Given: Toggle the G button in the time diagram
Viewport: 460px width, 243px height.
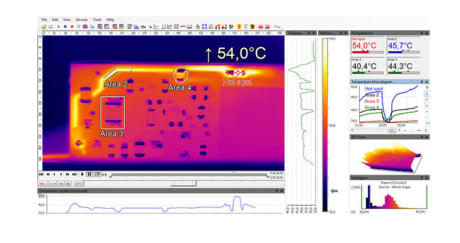Looking at the screenshot, I should pos(427,87).
